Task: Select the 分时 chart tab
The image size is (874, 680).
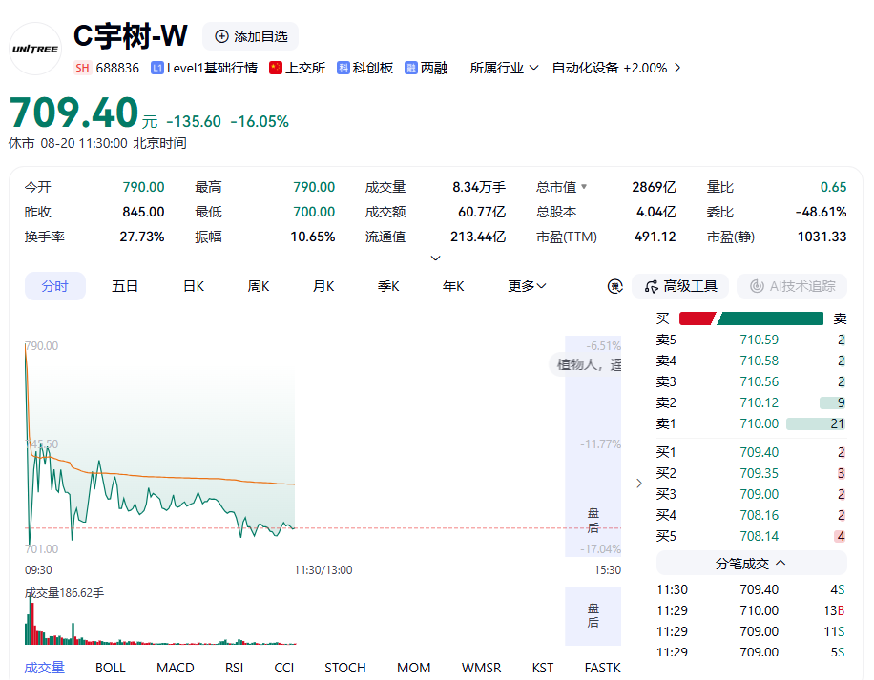Action: (55, 286)
